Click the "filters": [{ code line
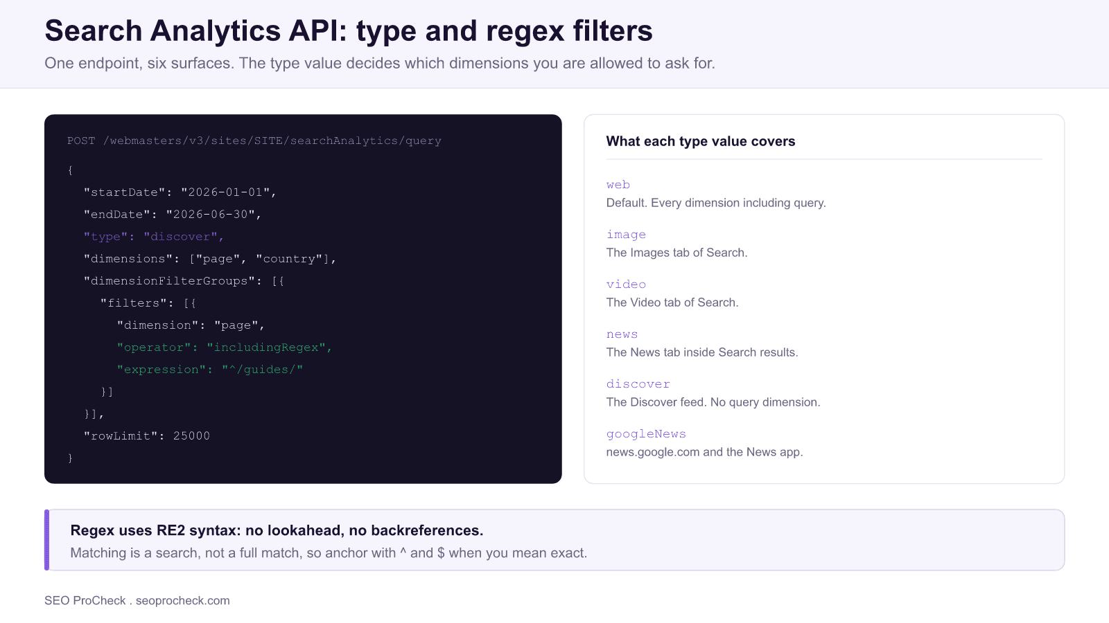This screenshot has height=623, width=1109. 148,303
